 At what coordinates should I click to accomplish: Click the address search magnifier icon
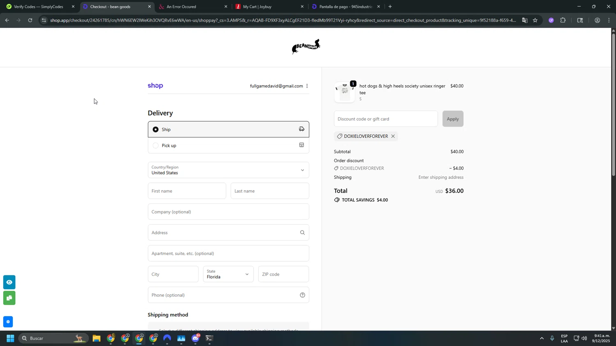(302, 232)
